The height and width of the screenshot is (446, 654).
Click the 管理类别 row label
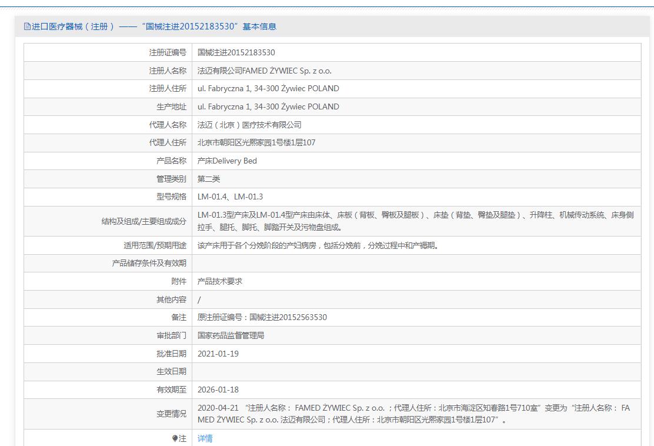[171, 178]
